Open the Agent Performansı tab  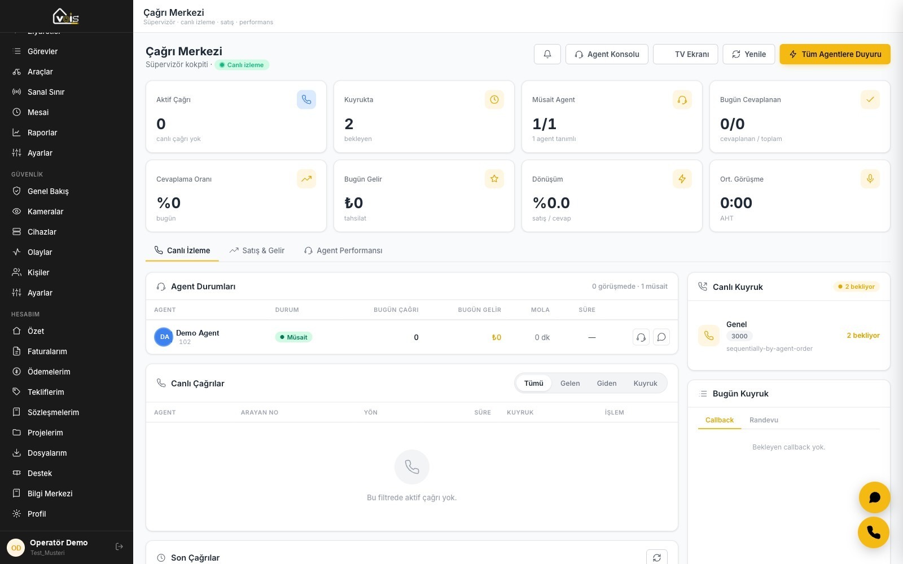343,250
